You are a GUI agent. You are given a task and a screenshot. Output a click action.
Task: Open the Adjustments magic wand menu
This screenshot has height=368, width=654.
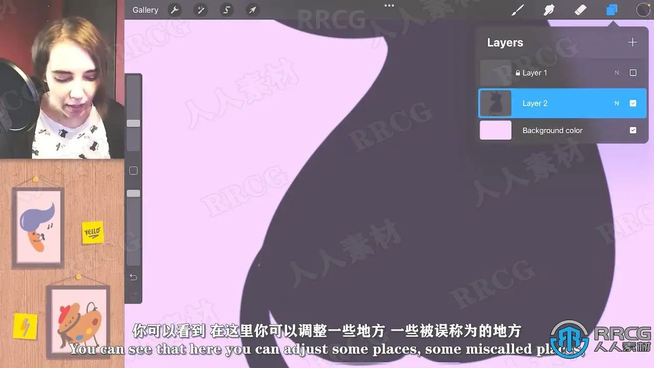[201, 10]
